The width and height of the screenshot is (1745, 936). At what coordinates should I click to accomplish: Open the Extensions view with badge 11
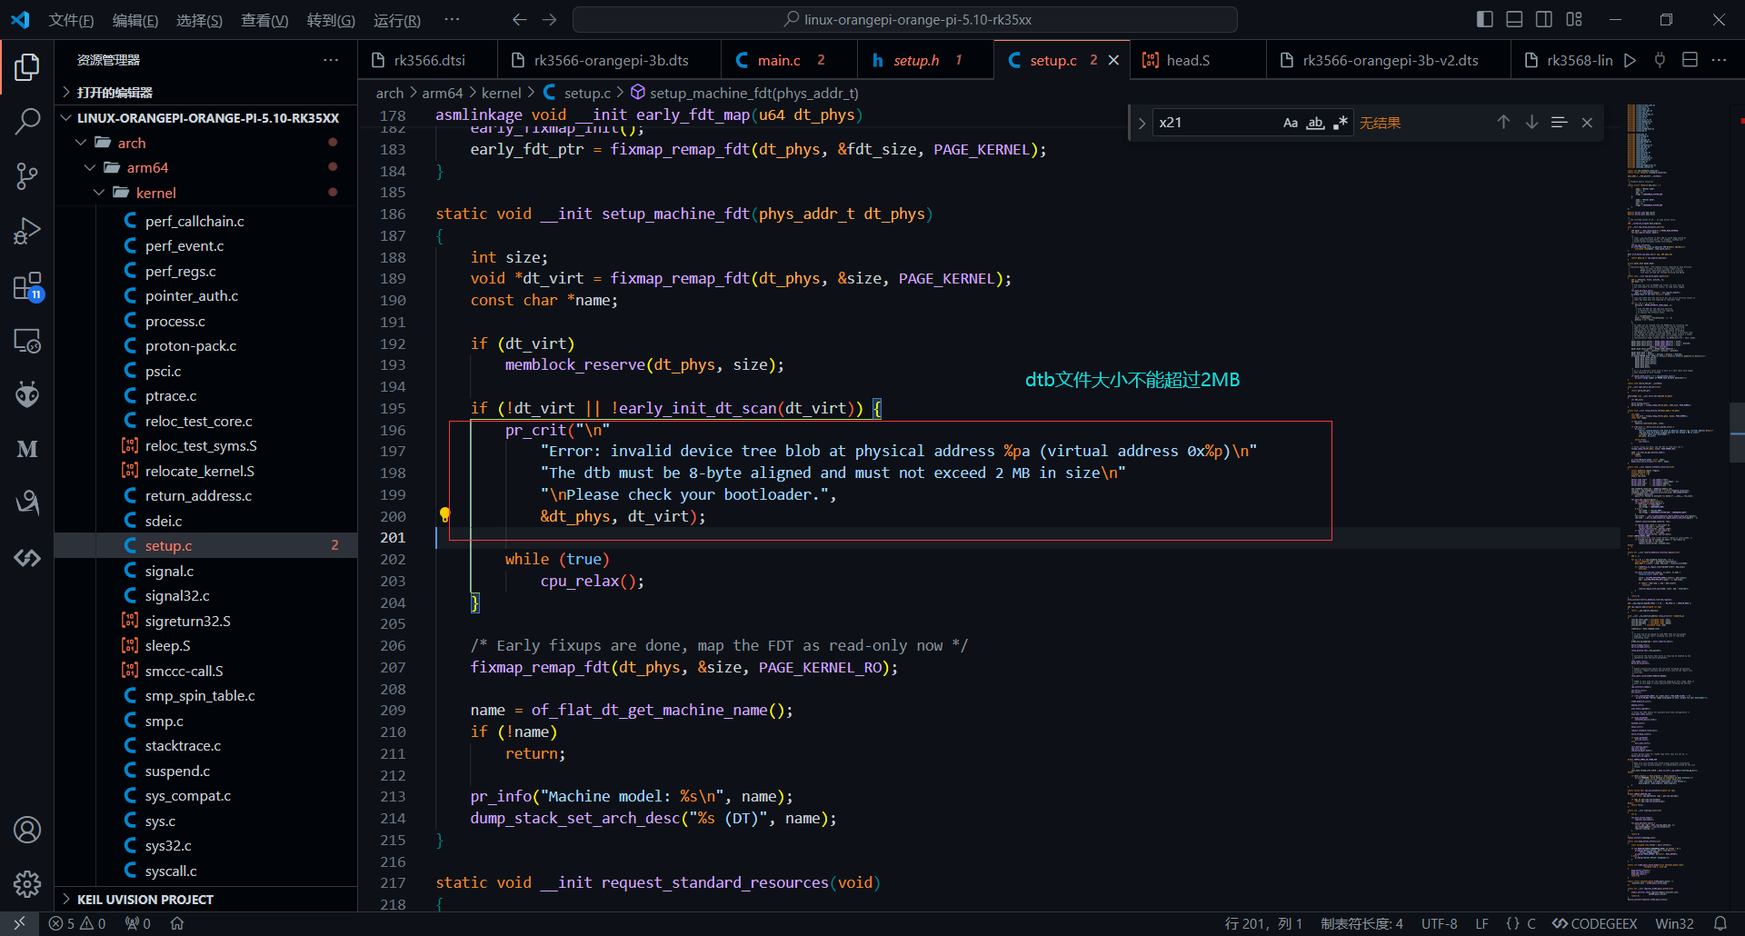tap(27, 286)
